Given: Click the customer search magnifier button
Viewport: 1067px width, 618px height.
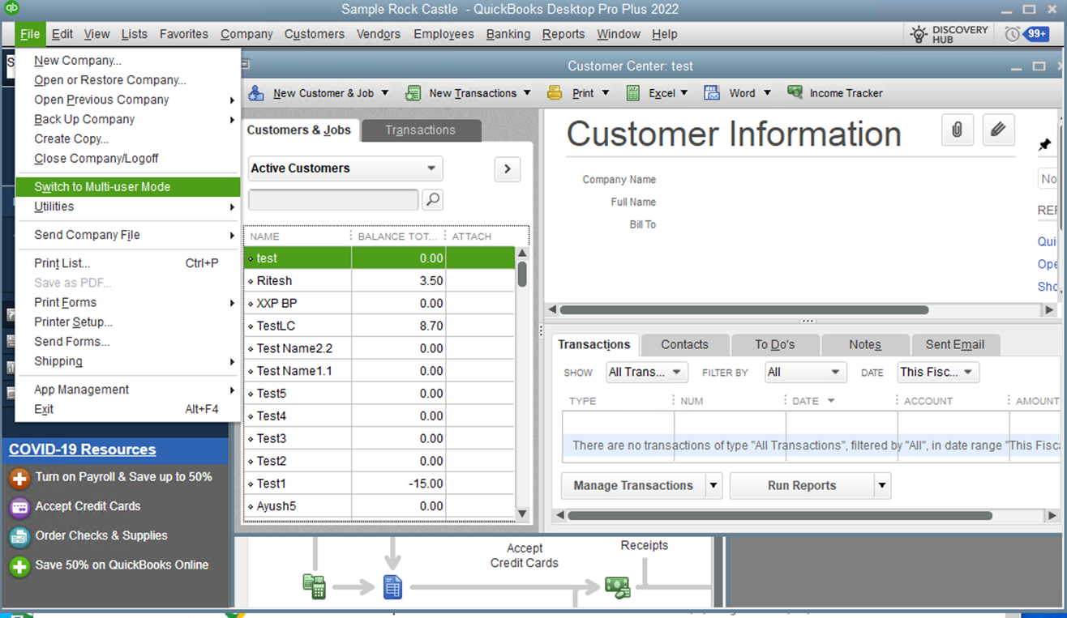Looking at the screenshot, I should 433,199.
